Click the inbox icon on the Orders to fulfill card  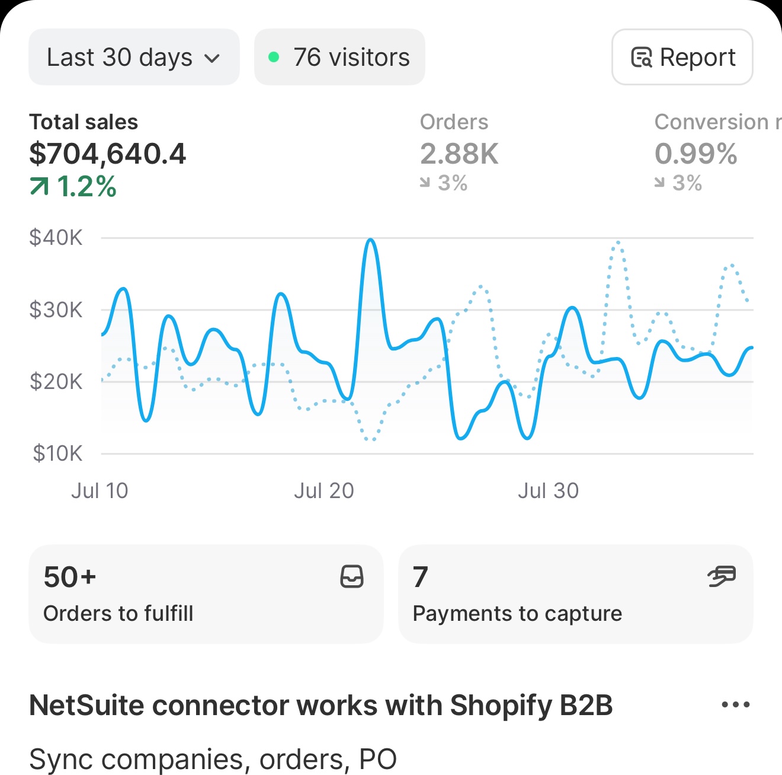click(x=351, y=576)
